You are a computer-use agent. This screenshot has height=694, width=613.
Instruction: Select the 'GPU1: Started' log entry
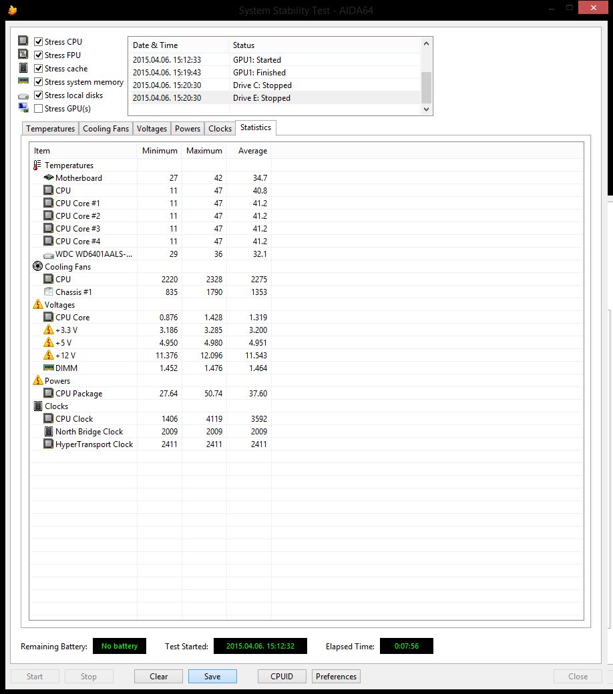[x=274, y=60]
